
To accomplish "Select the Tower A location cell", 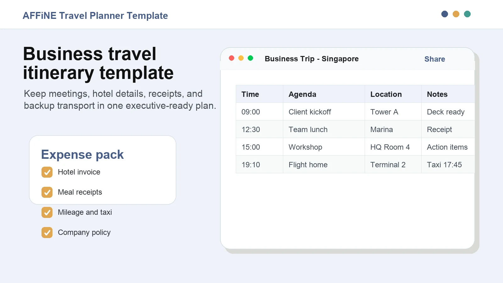I will pyautogui.click(x=393, y=112).
